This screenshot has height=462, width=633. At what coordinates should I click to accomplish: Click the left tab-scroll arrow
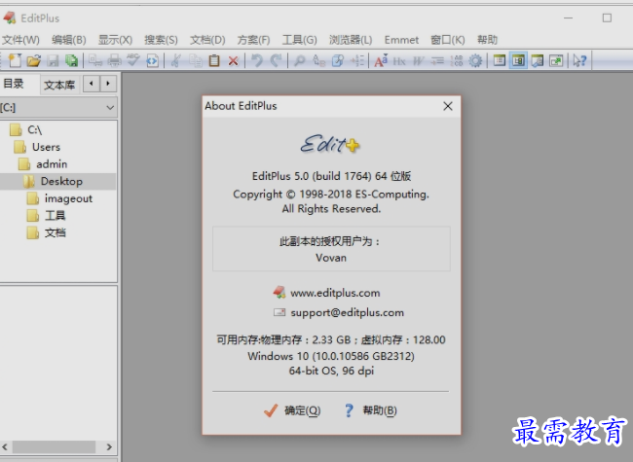coord(92,84)
